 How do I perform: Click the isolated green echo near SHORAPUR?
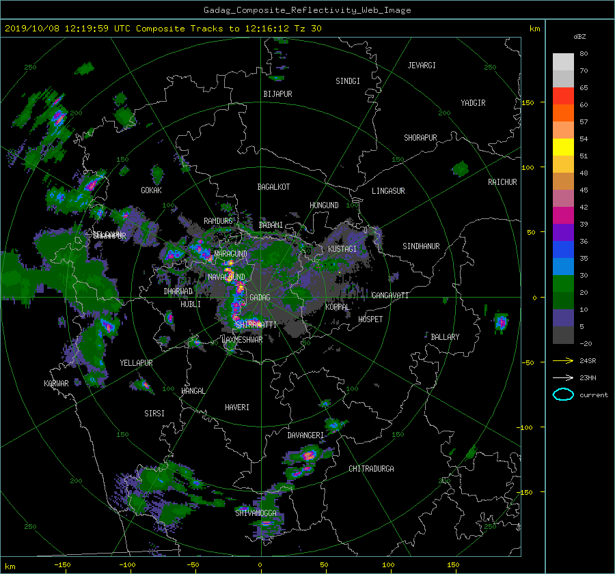click(460, 169)
